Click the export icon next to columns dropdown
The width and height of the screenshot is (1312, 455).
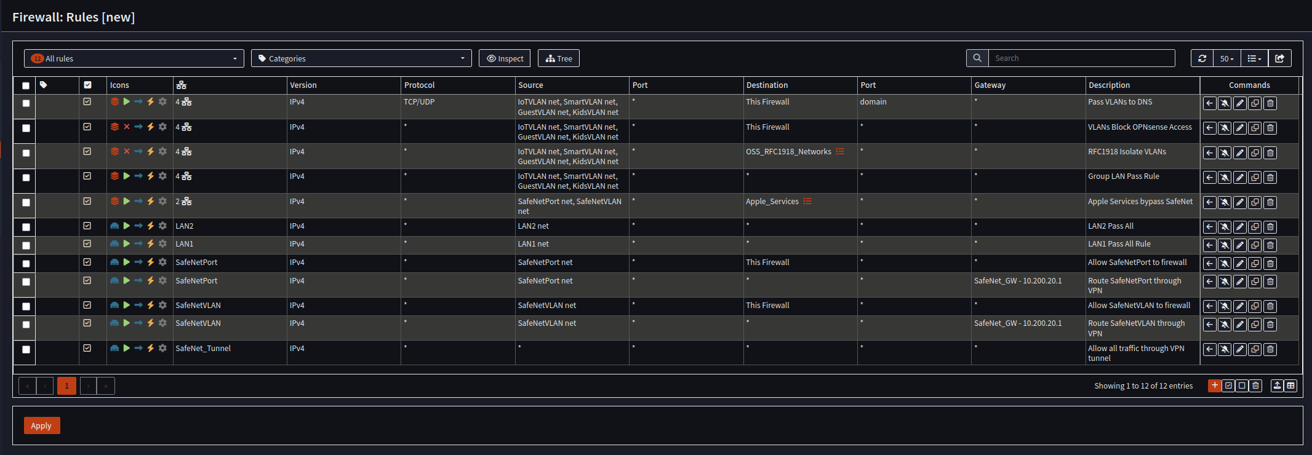1280,58
